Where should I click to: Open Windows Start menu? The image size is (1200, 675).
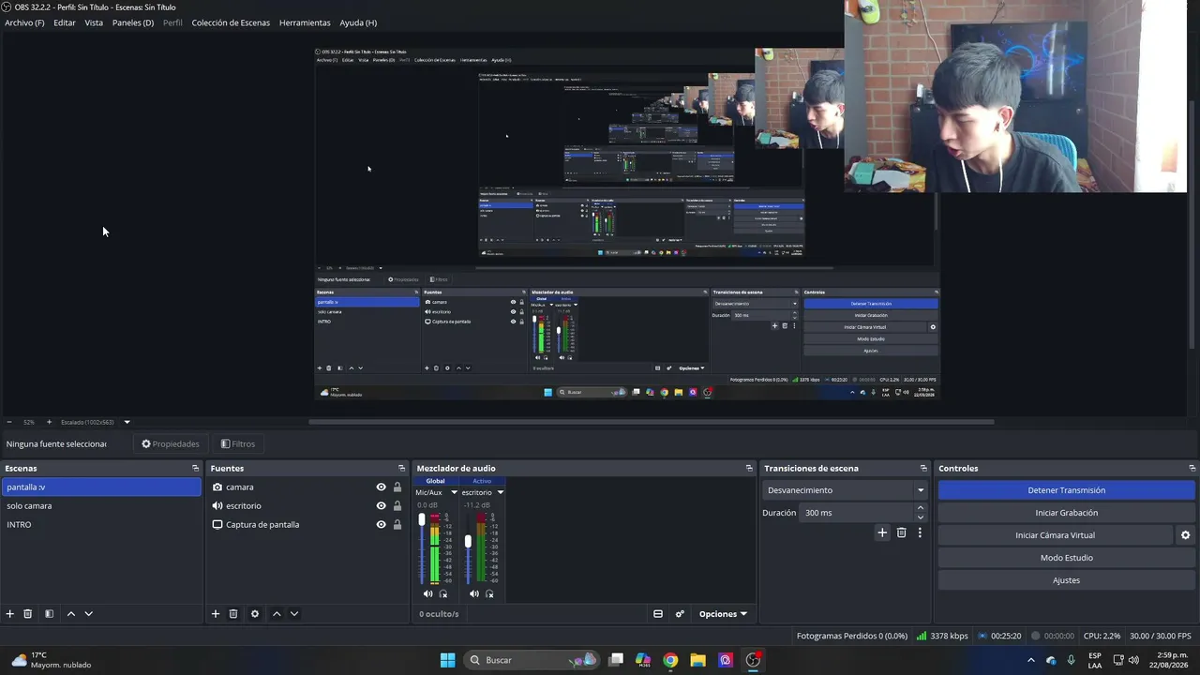(447, 660)
